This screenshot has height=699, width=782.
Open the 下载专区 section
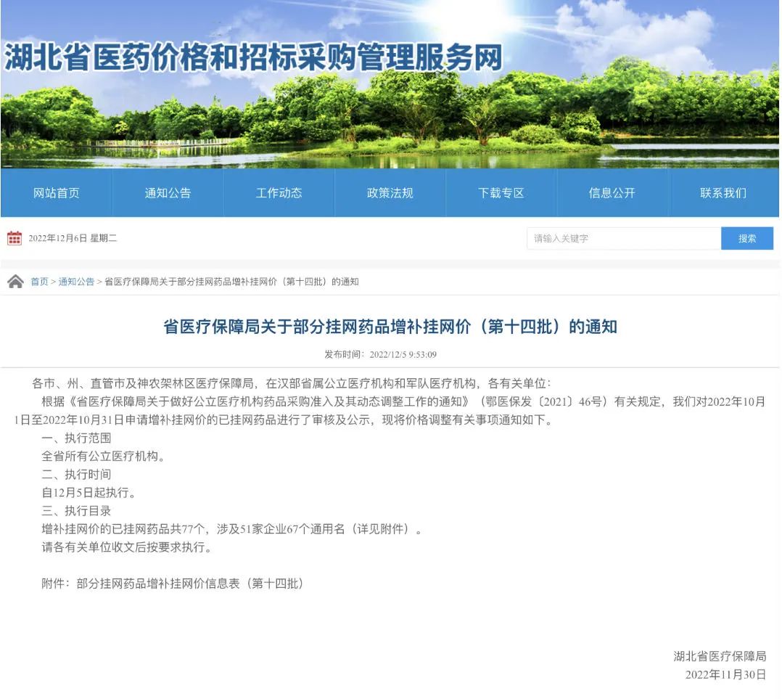pos(501,193)
